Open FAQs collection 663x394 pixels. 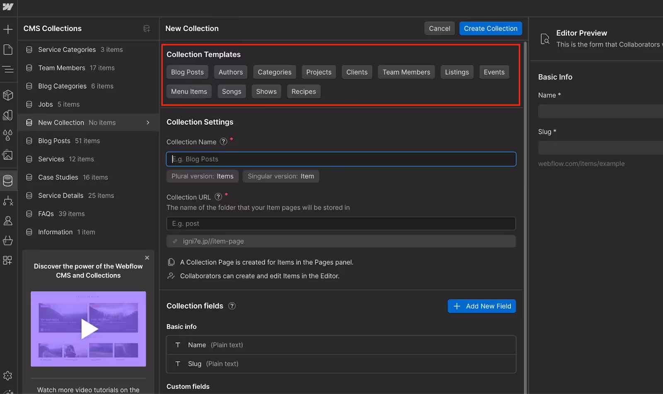pyautogui.click(x=88, y=214)
